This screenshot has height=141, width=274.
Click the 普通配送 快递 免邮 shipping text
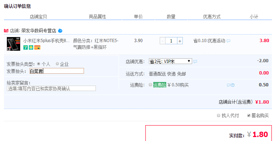tap(167, 74)
